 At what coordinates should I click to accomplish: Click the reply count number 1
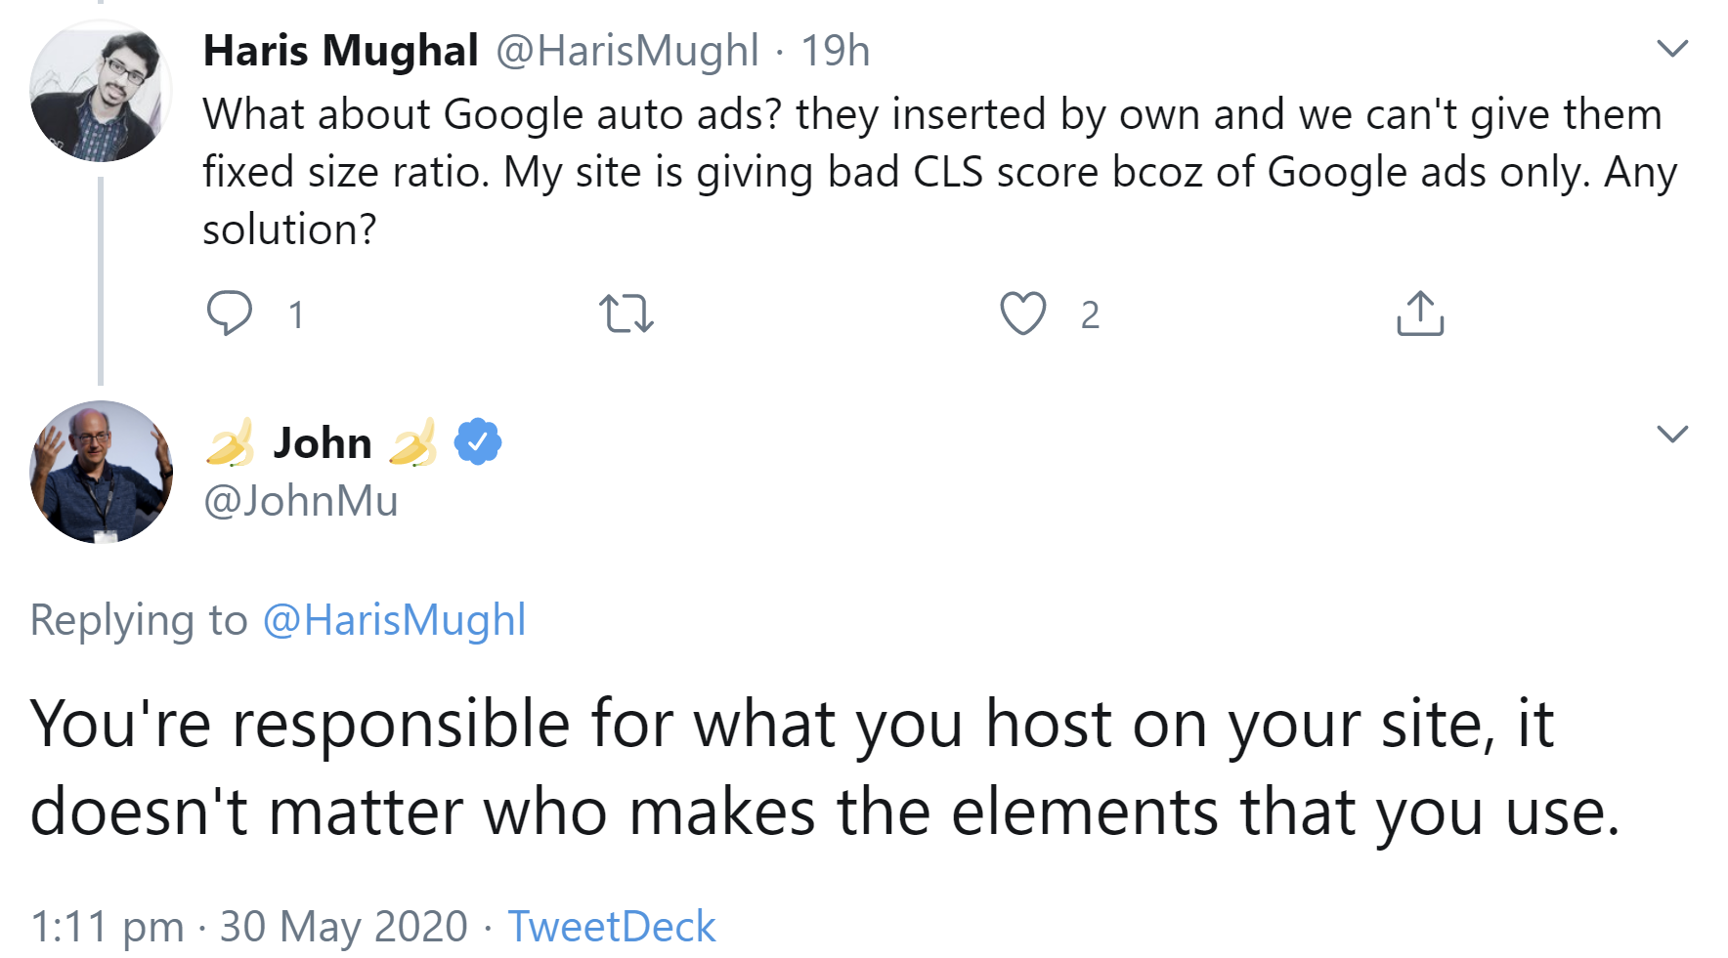pos(296,315)
